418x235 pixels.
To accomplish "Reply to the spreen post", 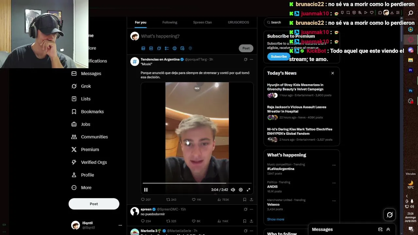I will [x=146, y=221].
